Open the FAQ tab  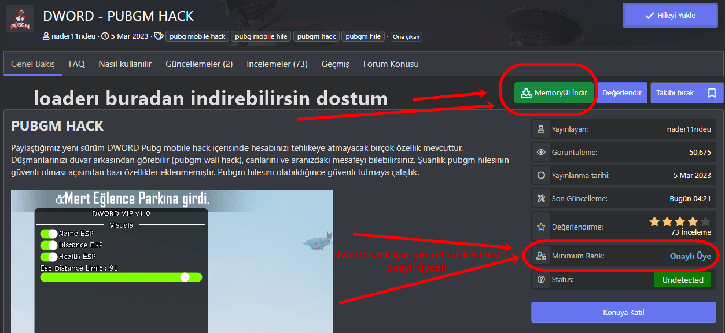click(77, 64)
